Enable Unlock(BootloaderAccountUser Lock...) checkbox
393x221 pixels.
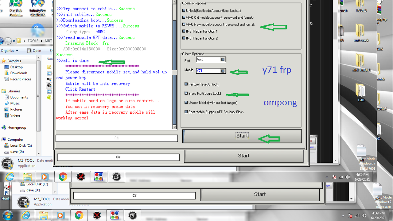(184, 11)
